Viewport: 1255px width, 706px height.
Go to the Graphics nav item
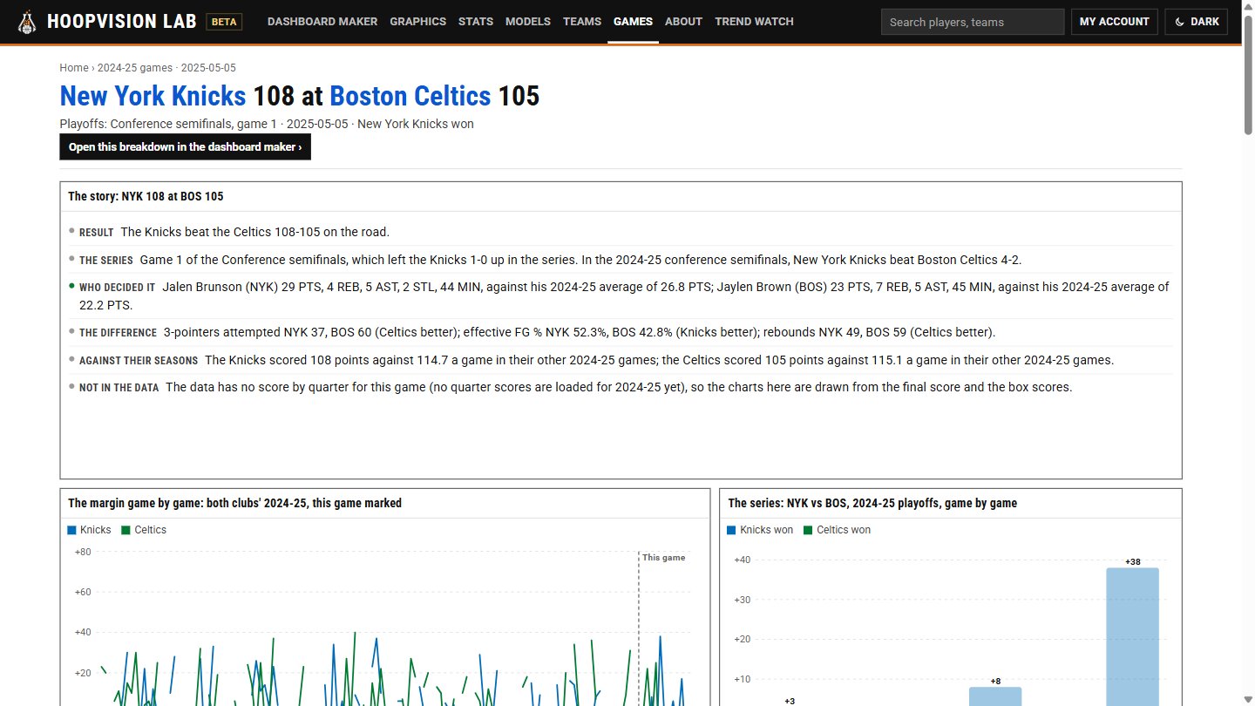click(417, 22)
